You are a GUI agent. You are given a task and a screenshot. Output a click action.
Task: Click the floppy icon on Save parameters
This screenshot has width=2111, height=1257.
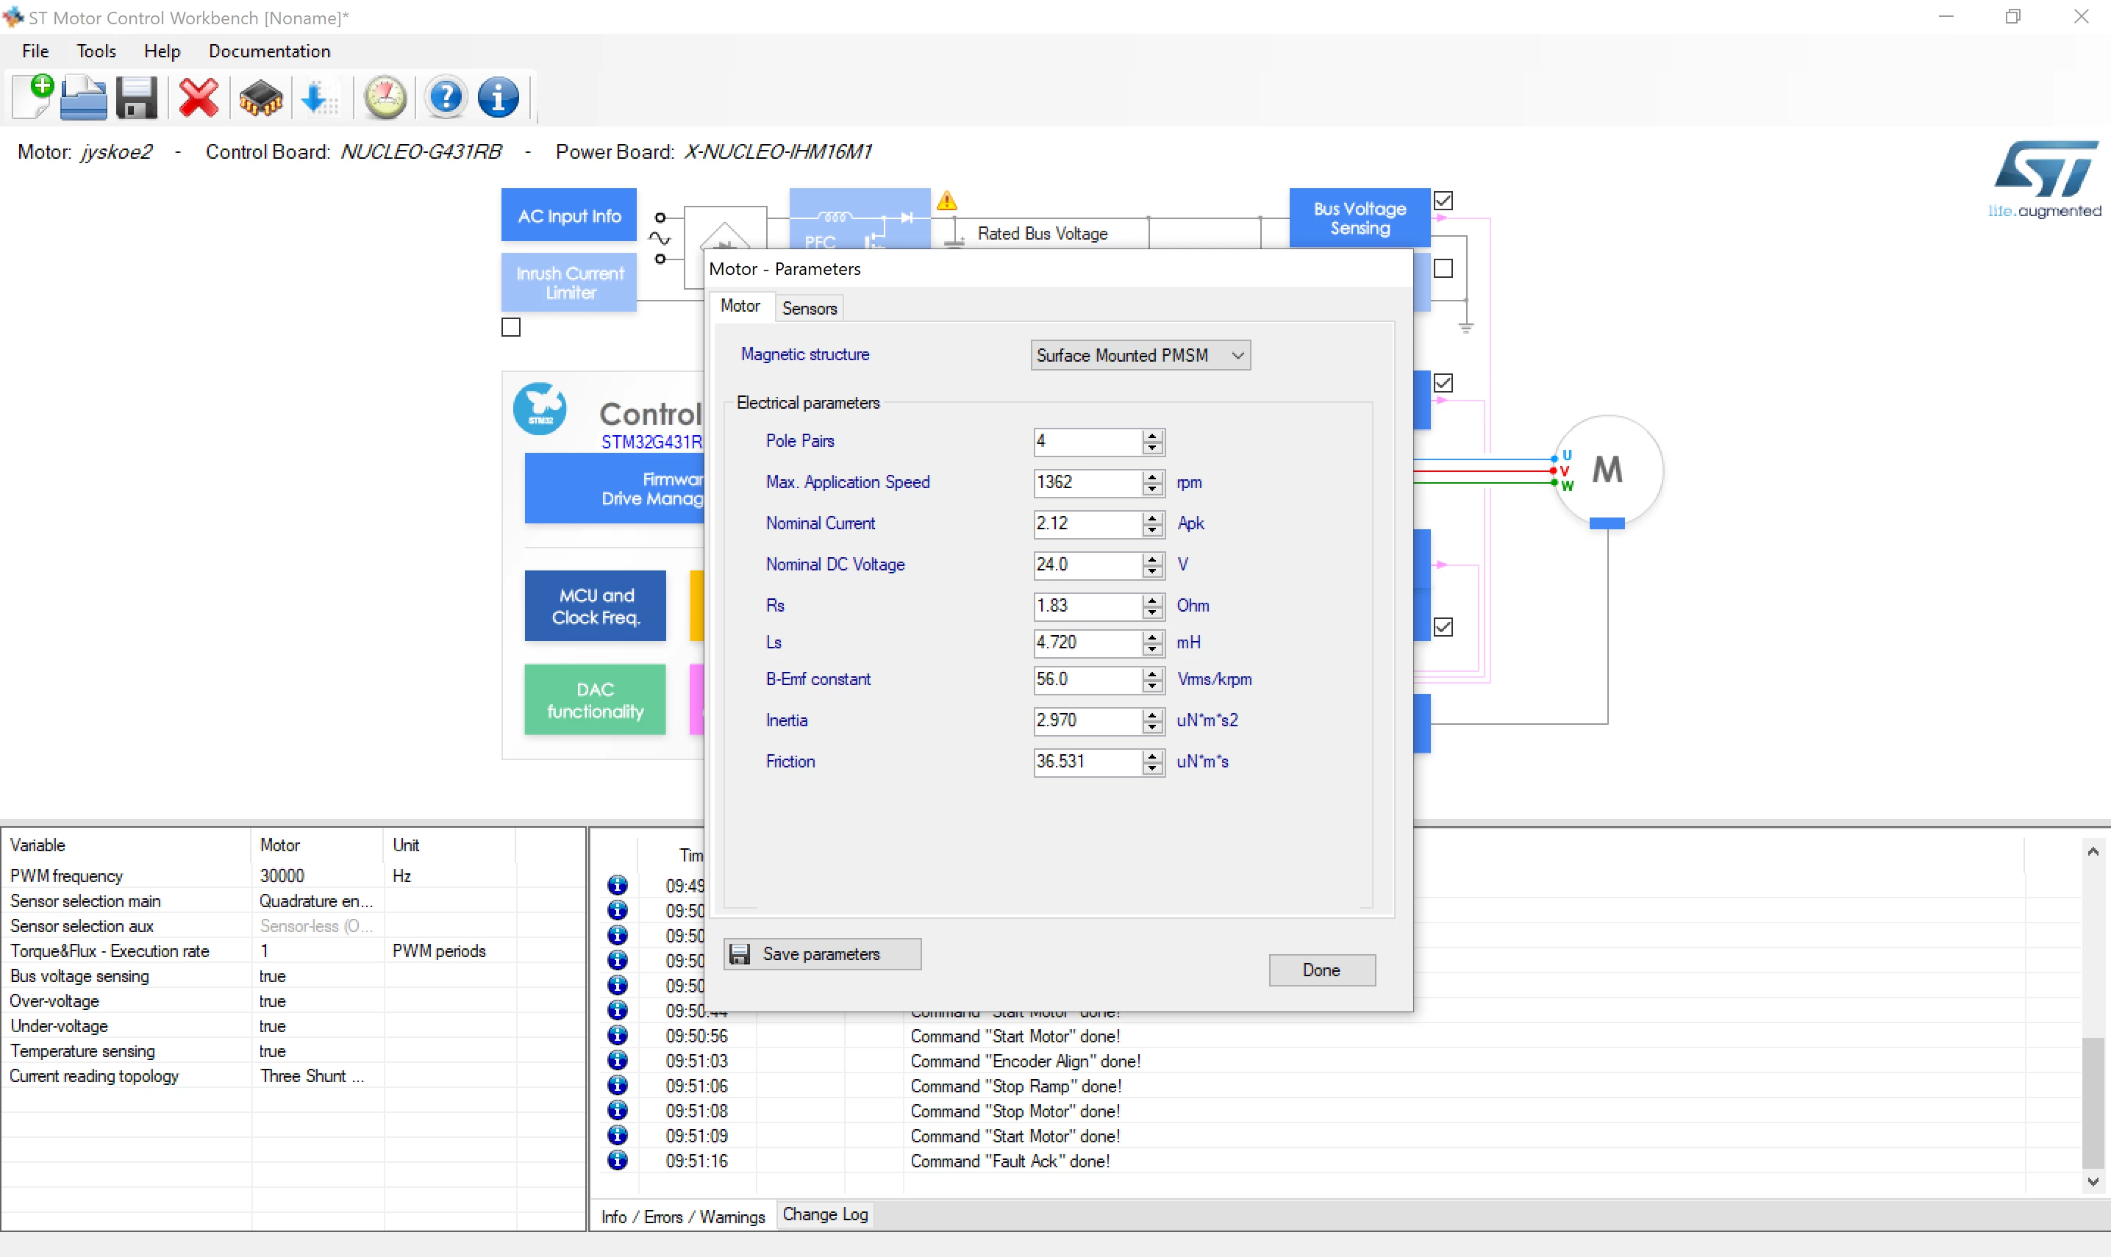point(740,953)
